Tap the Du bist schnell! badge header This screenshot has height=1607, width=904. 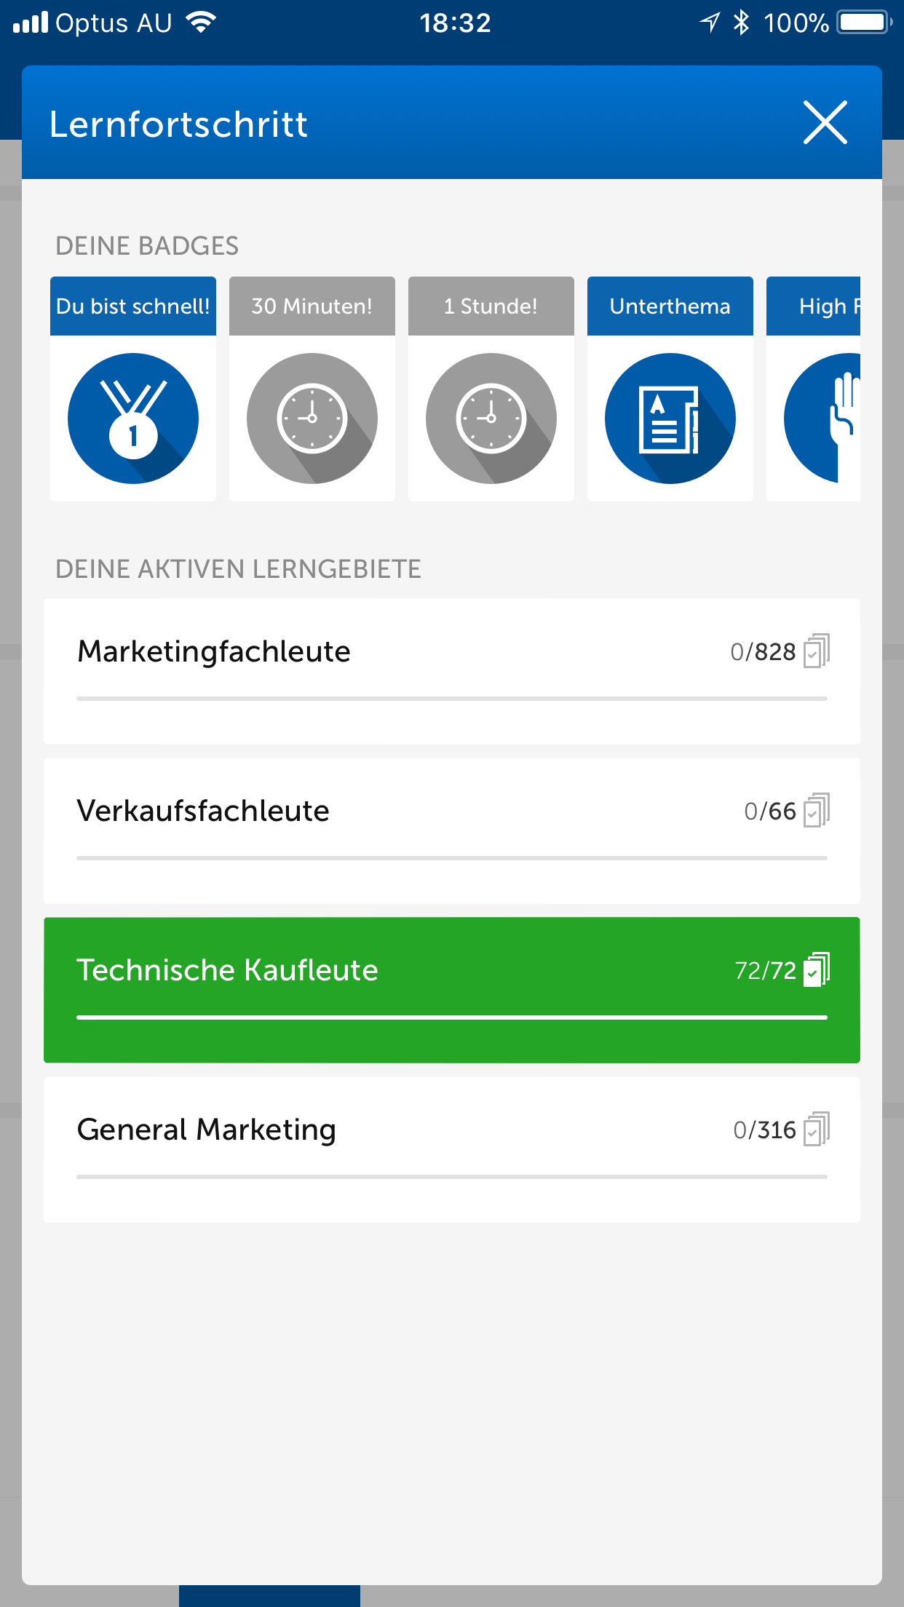[133, 306]
